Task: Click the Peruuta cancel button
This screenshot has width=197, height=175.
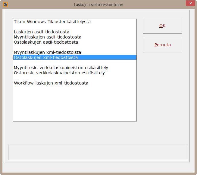Action: pyautogui.click(x=162, y=45)
